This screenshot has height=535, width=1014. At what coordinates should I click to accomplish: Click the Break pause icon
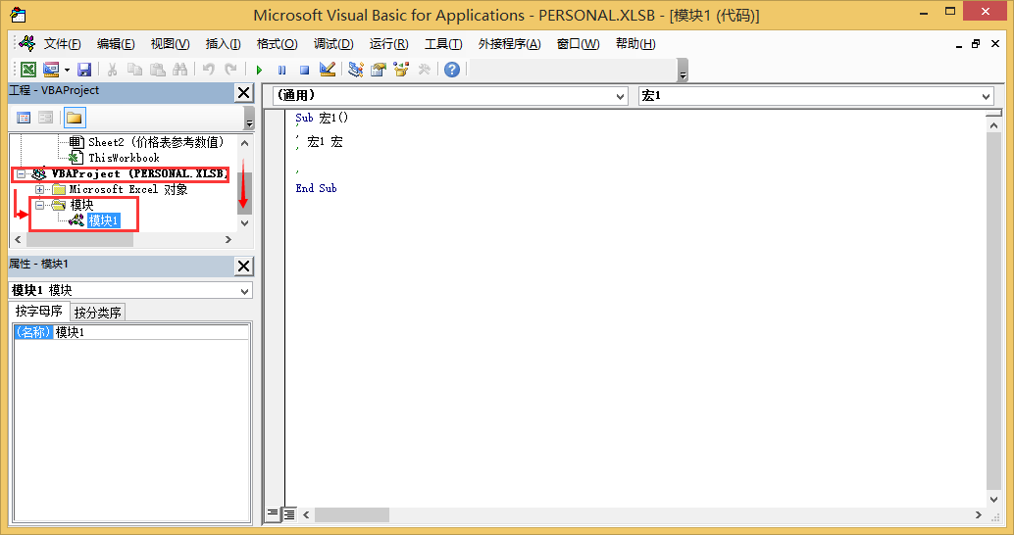(282, 70)
